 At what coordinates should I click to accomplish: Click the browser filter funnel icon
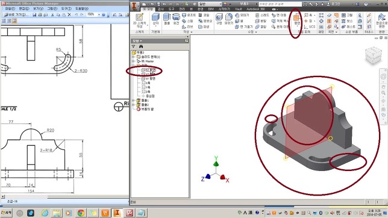(134, 46)
